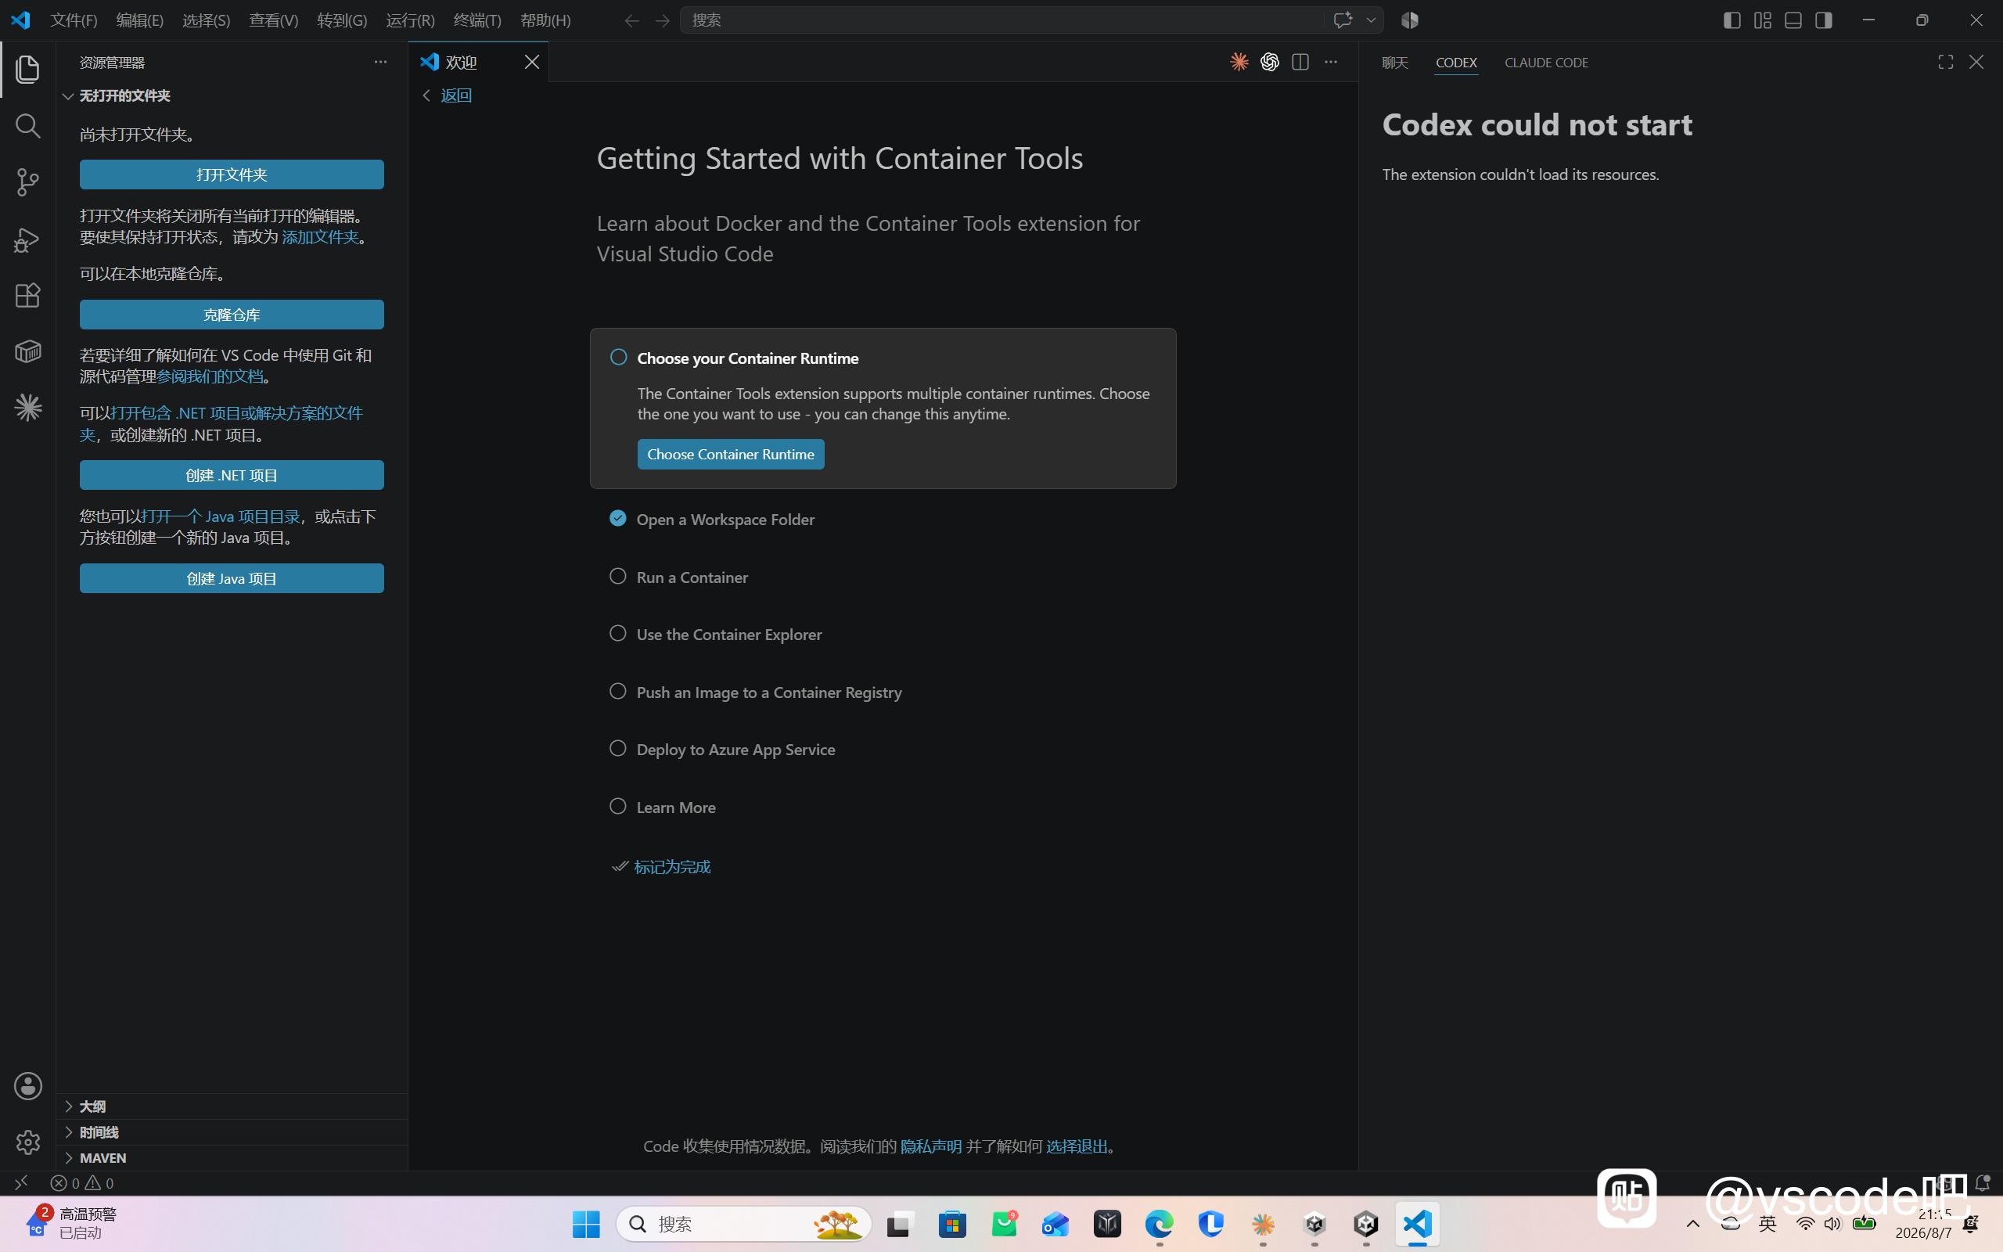Select the Choose your Container Runtime step circle
The width and height of the screenshot is (2003, 1252).
[618, 357]
